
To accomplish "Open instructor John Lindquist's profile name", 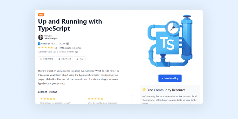I will coord(51,39).
